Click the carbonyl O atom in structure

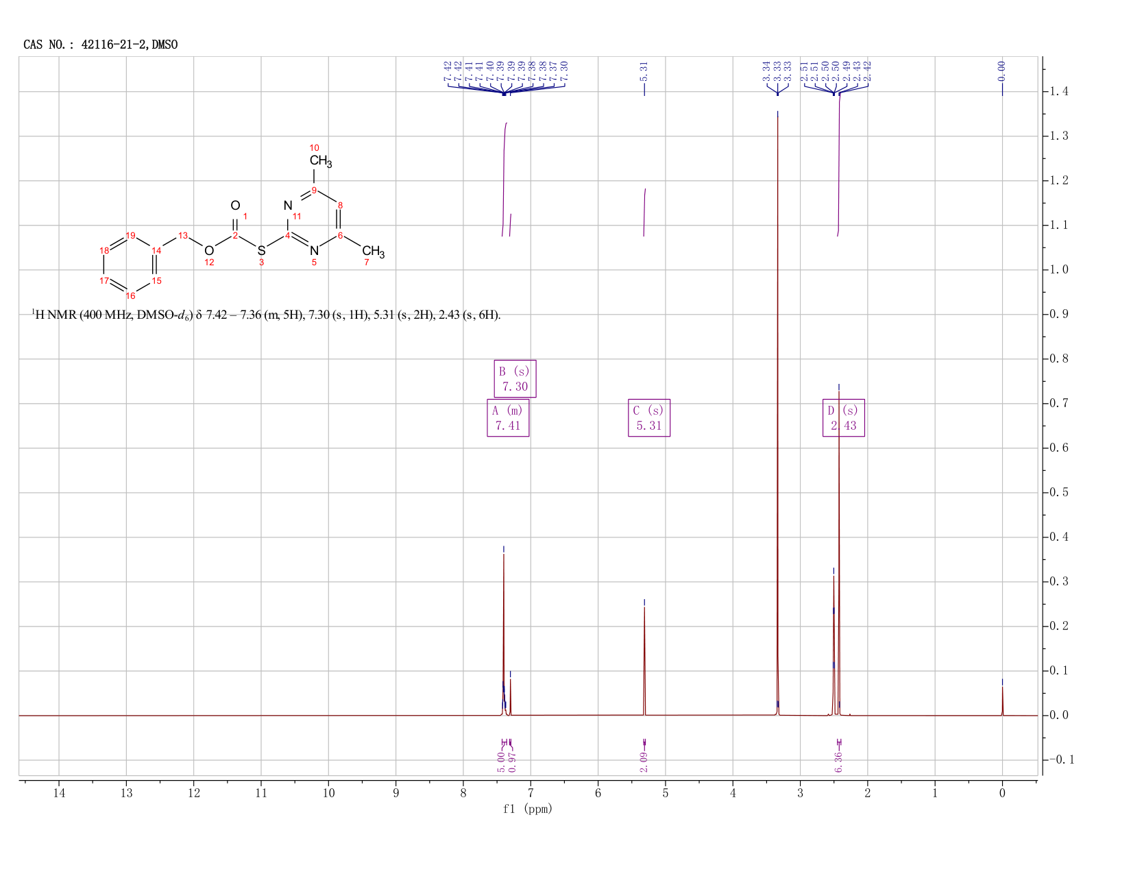point(235,205)
